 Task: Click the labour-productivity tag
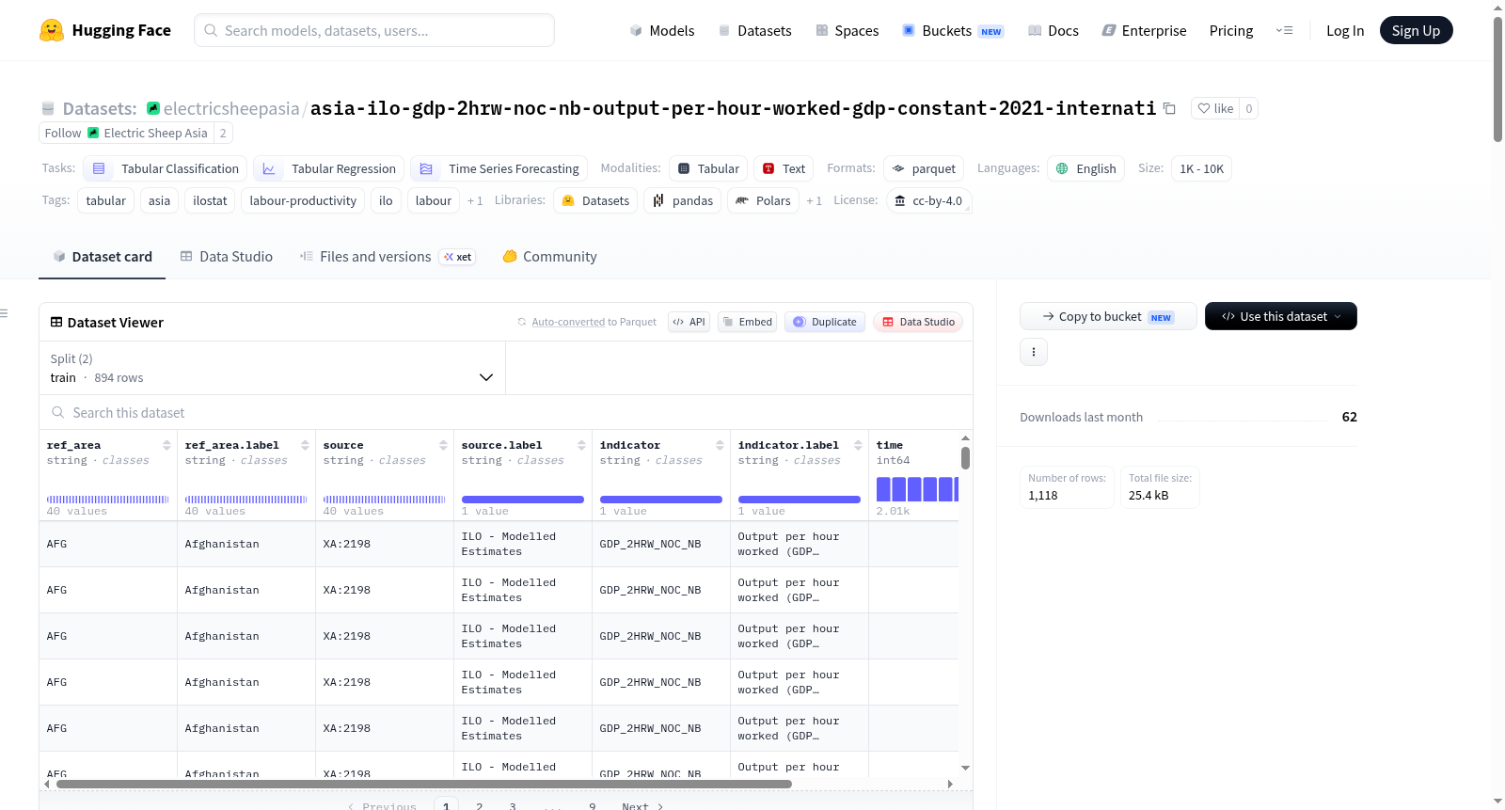tap(303, 200)
